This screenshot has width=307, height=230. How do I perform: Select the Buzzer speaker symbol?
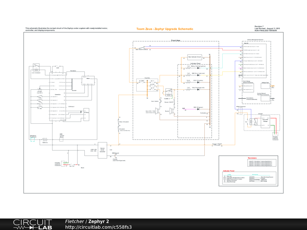click(x=172, y=111)
